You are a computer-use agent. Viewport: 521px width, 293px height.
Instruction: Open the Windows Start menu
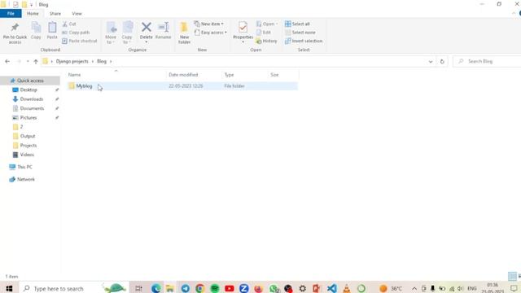tap(9, 288)
